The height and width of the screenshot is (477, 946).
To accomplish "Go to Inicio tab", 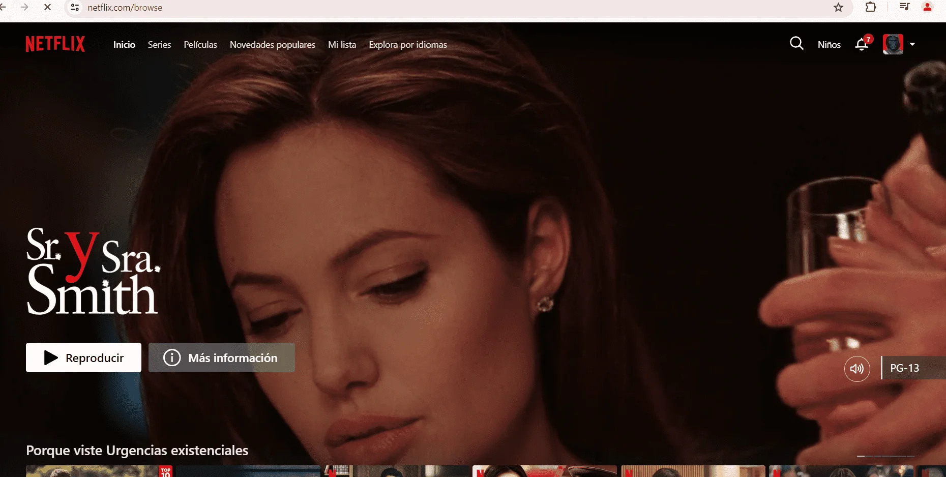I will 124,45.
